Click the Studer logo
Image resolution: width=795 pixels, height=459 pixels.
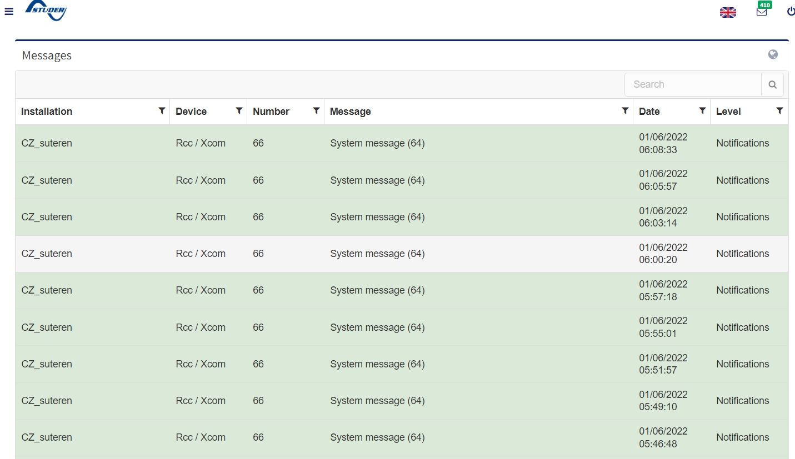click(x=46, y=10)
